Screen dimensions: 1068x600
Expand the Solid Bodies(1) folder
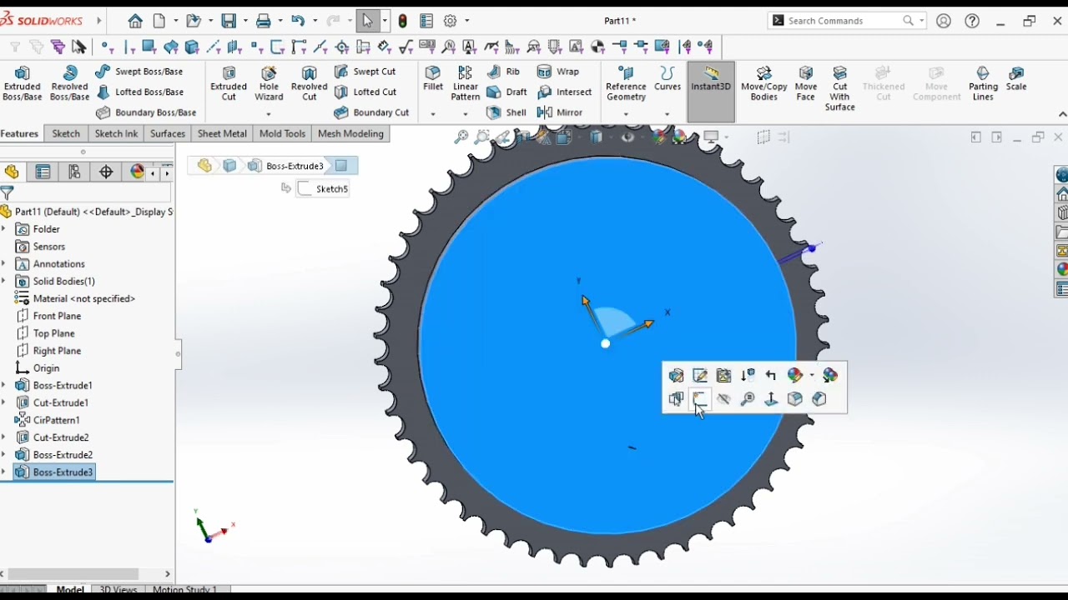(x=4, y=281)
